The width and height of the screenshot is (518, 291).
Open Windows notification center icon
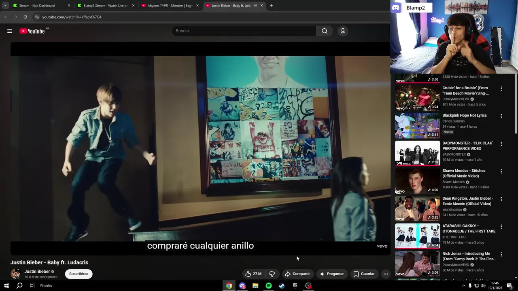(510, 286)
